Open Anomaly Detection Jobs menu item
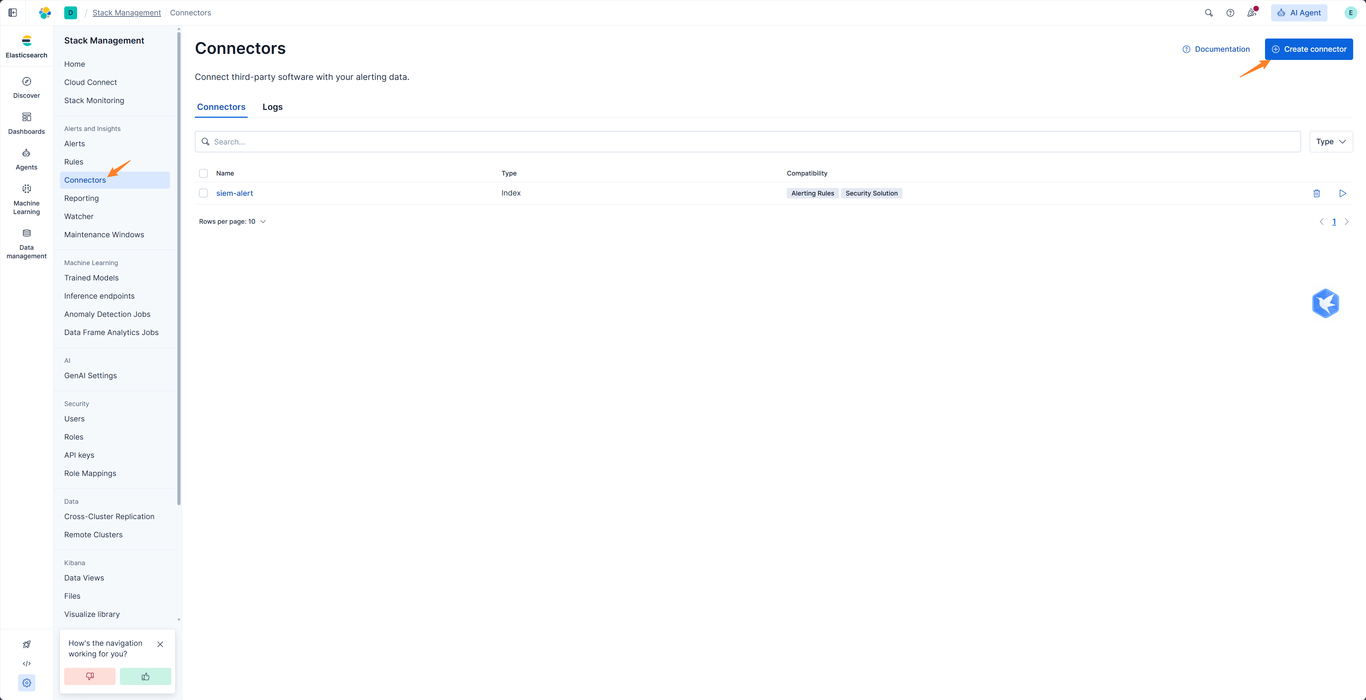This screenshot has width=1366, height=700. point(107,314)
